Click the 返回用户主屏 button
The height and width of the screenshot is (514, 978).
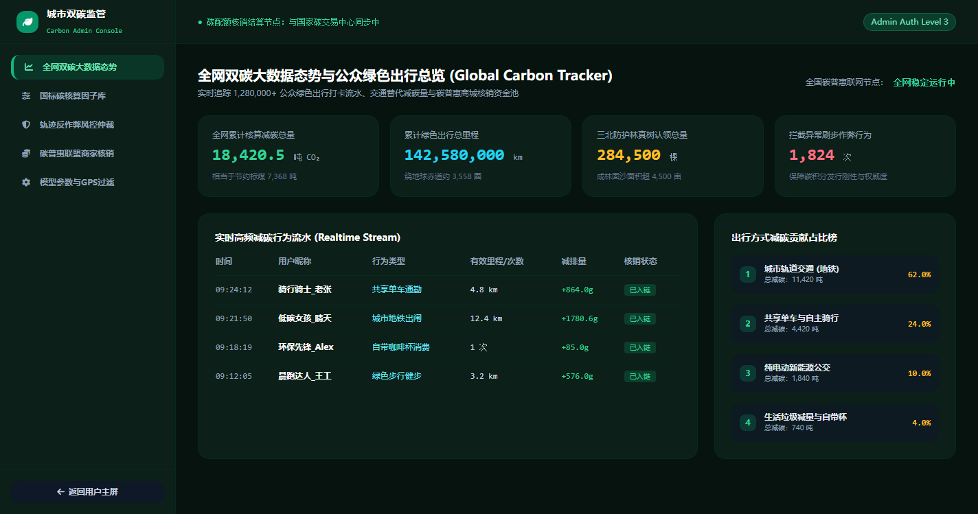[87, 492]
